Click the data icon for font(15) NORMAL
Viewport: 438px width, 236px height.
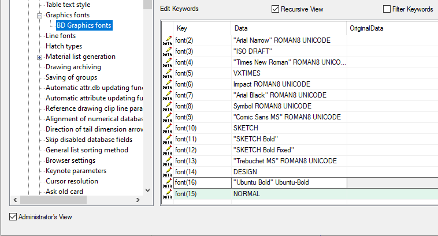tap(167, 194)
